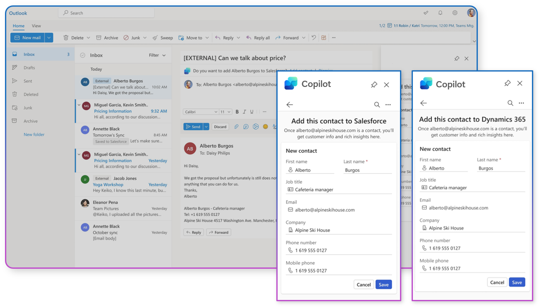
Task: Click the First name field showing Alberto
Action: 310,170
